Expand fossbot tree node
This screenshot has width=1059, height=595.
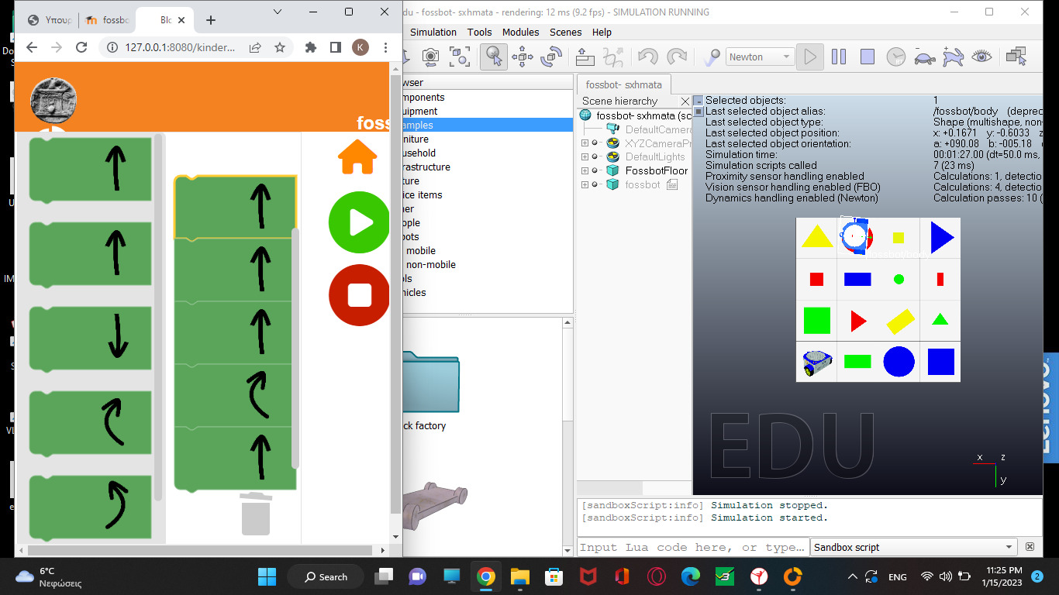click(x=585, y=184)
